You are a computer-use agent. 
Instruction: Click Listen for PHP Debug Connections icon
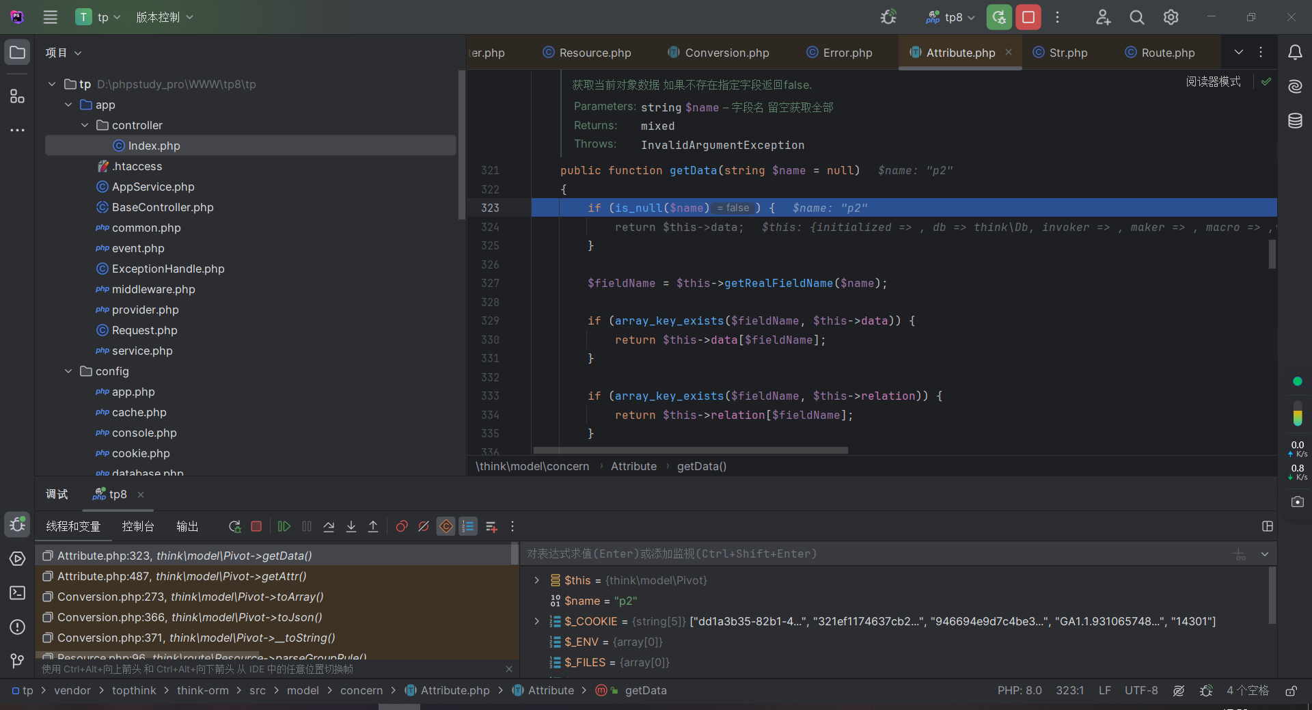[x=888, y=17]
